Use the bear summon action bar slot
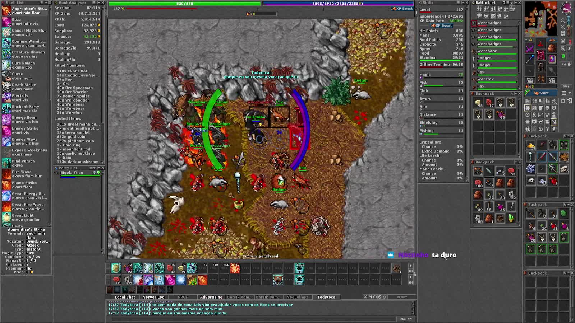 point(278,280)
